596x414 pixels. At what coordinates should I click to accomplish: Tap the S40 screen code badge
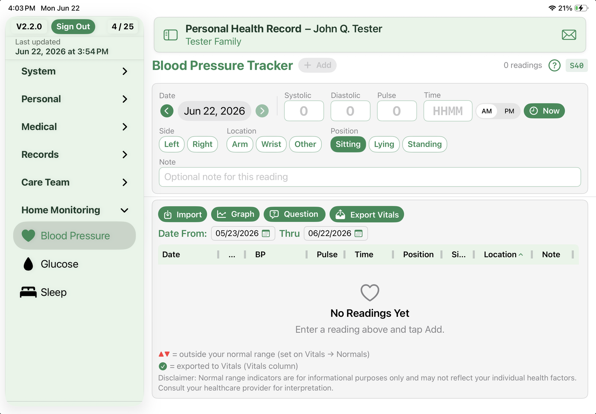577,66
